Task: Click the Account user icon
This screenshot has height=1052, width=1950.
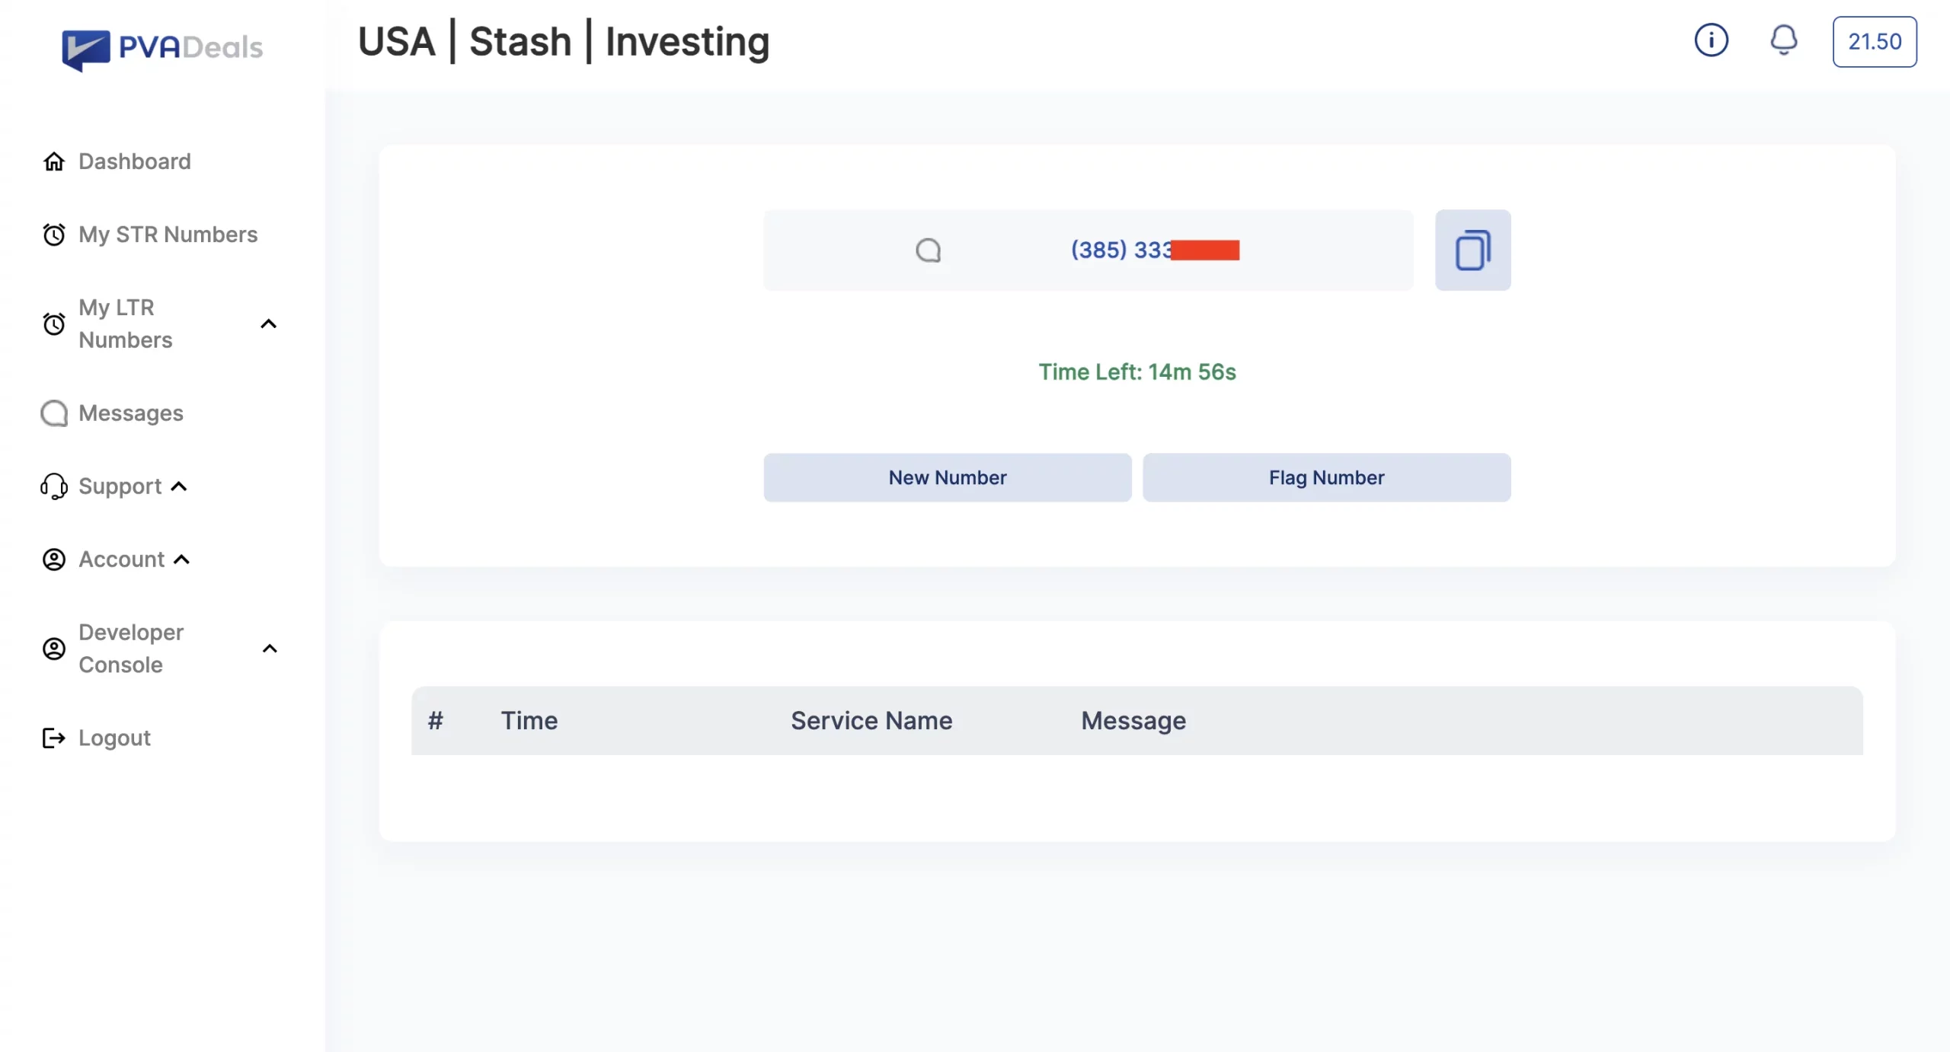Action: coord(54,559)
